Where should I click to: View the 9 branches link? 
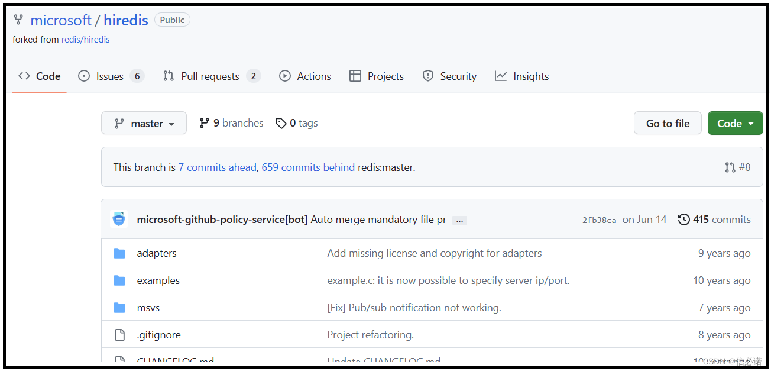pos(231,123)
